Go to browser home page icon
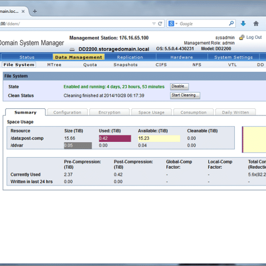 click(x=256, y=23)
